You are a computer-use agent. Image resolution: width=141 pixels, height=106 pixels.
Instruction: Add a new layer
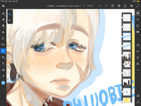(138, 45)
